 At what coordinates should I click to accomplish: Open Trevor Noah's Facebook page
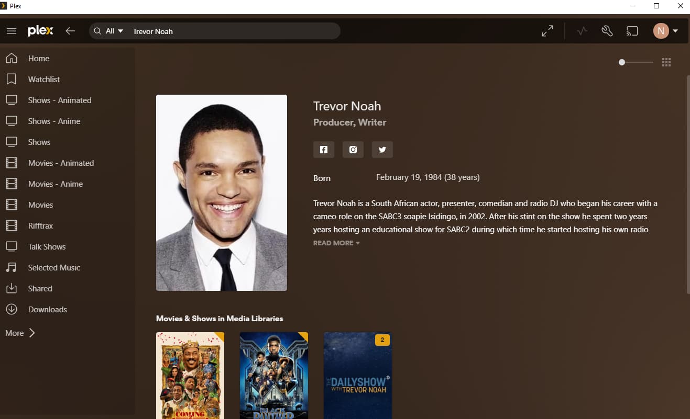[x=324, y=150]
